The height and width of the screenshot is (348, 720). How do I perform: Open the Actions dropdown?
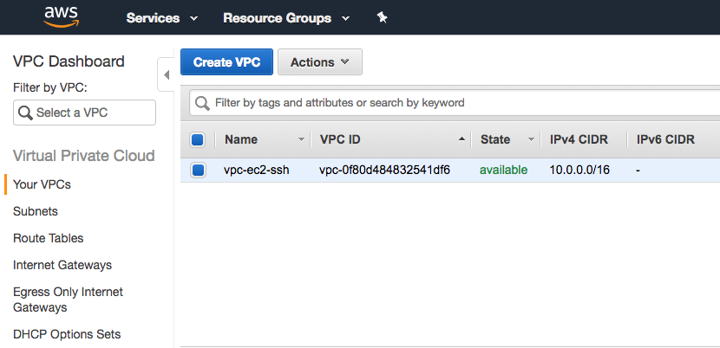click(x=320, y=62)
